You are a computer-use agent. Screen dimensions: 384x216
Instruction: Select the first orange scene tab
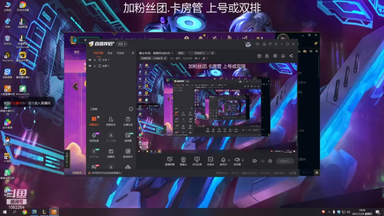(x=98, y=53)
